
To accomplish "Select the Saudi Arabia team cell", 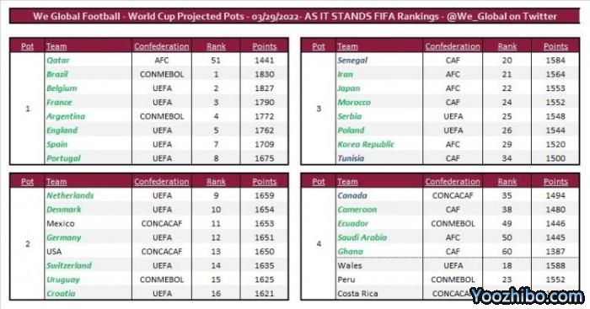I will tap(379, 237).
